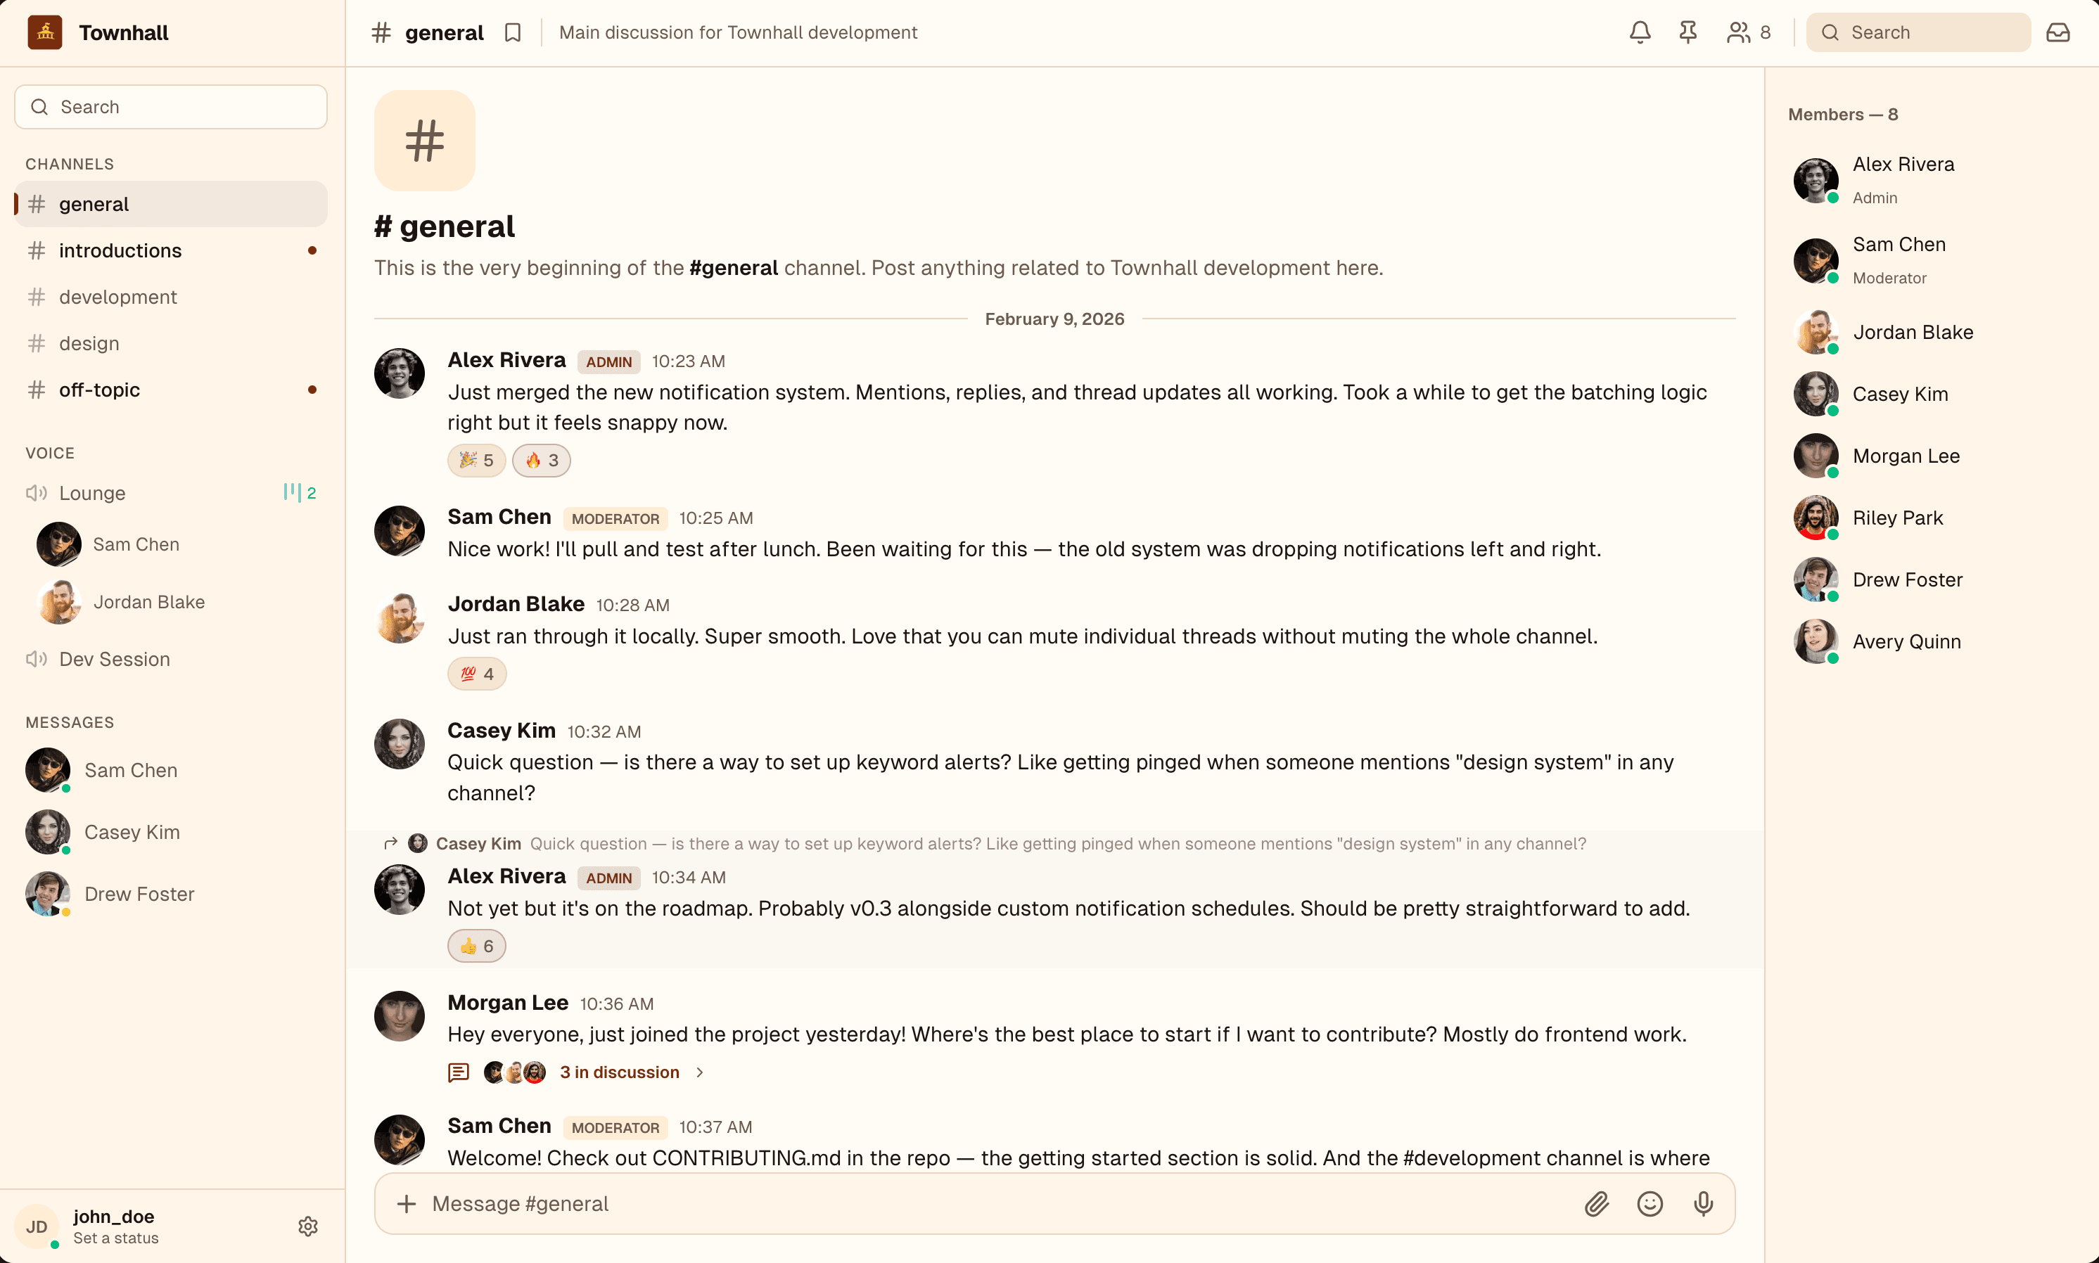Screen dimensions: 2099x1263
Task: Bookmark the general channel
Action: pos(513,32)
